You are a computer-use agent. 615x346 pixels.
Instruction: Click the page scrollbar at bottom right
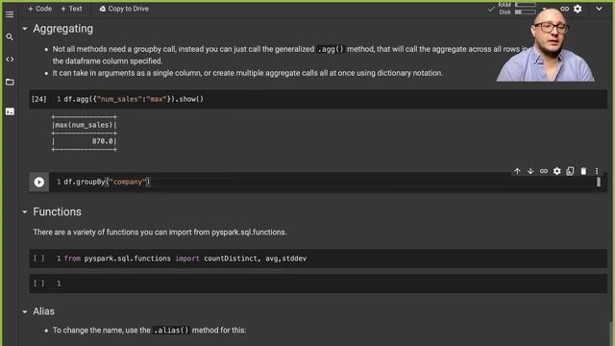pos(611,334)
